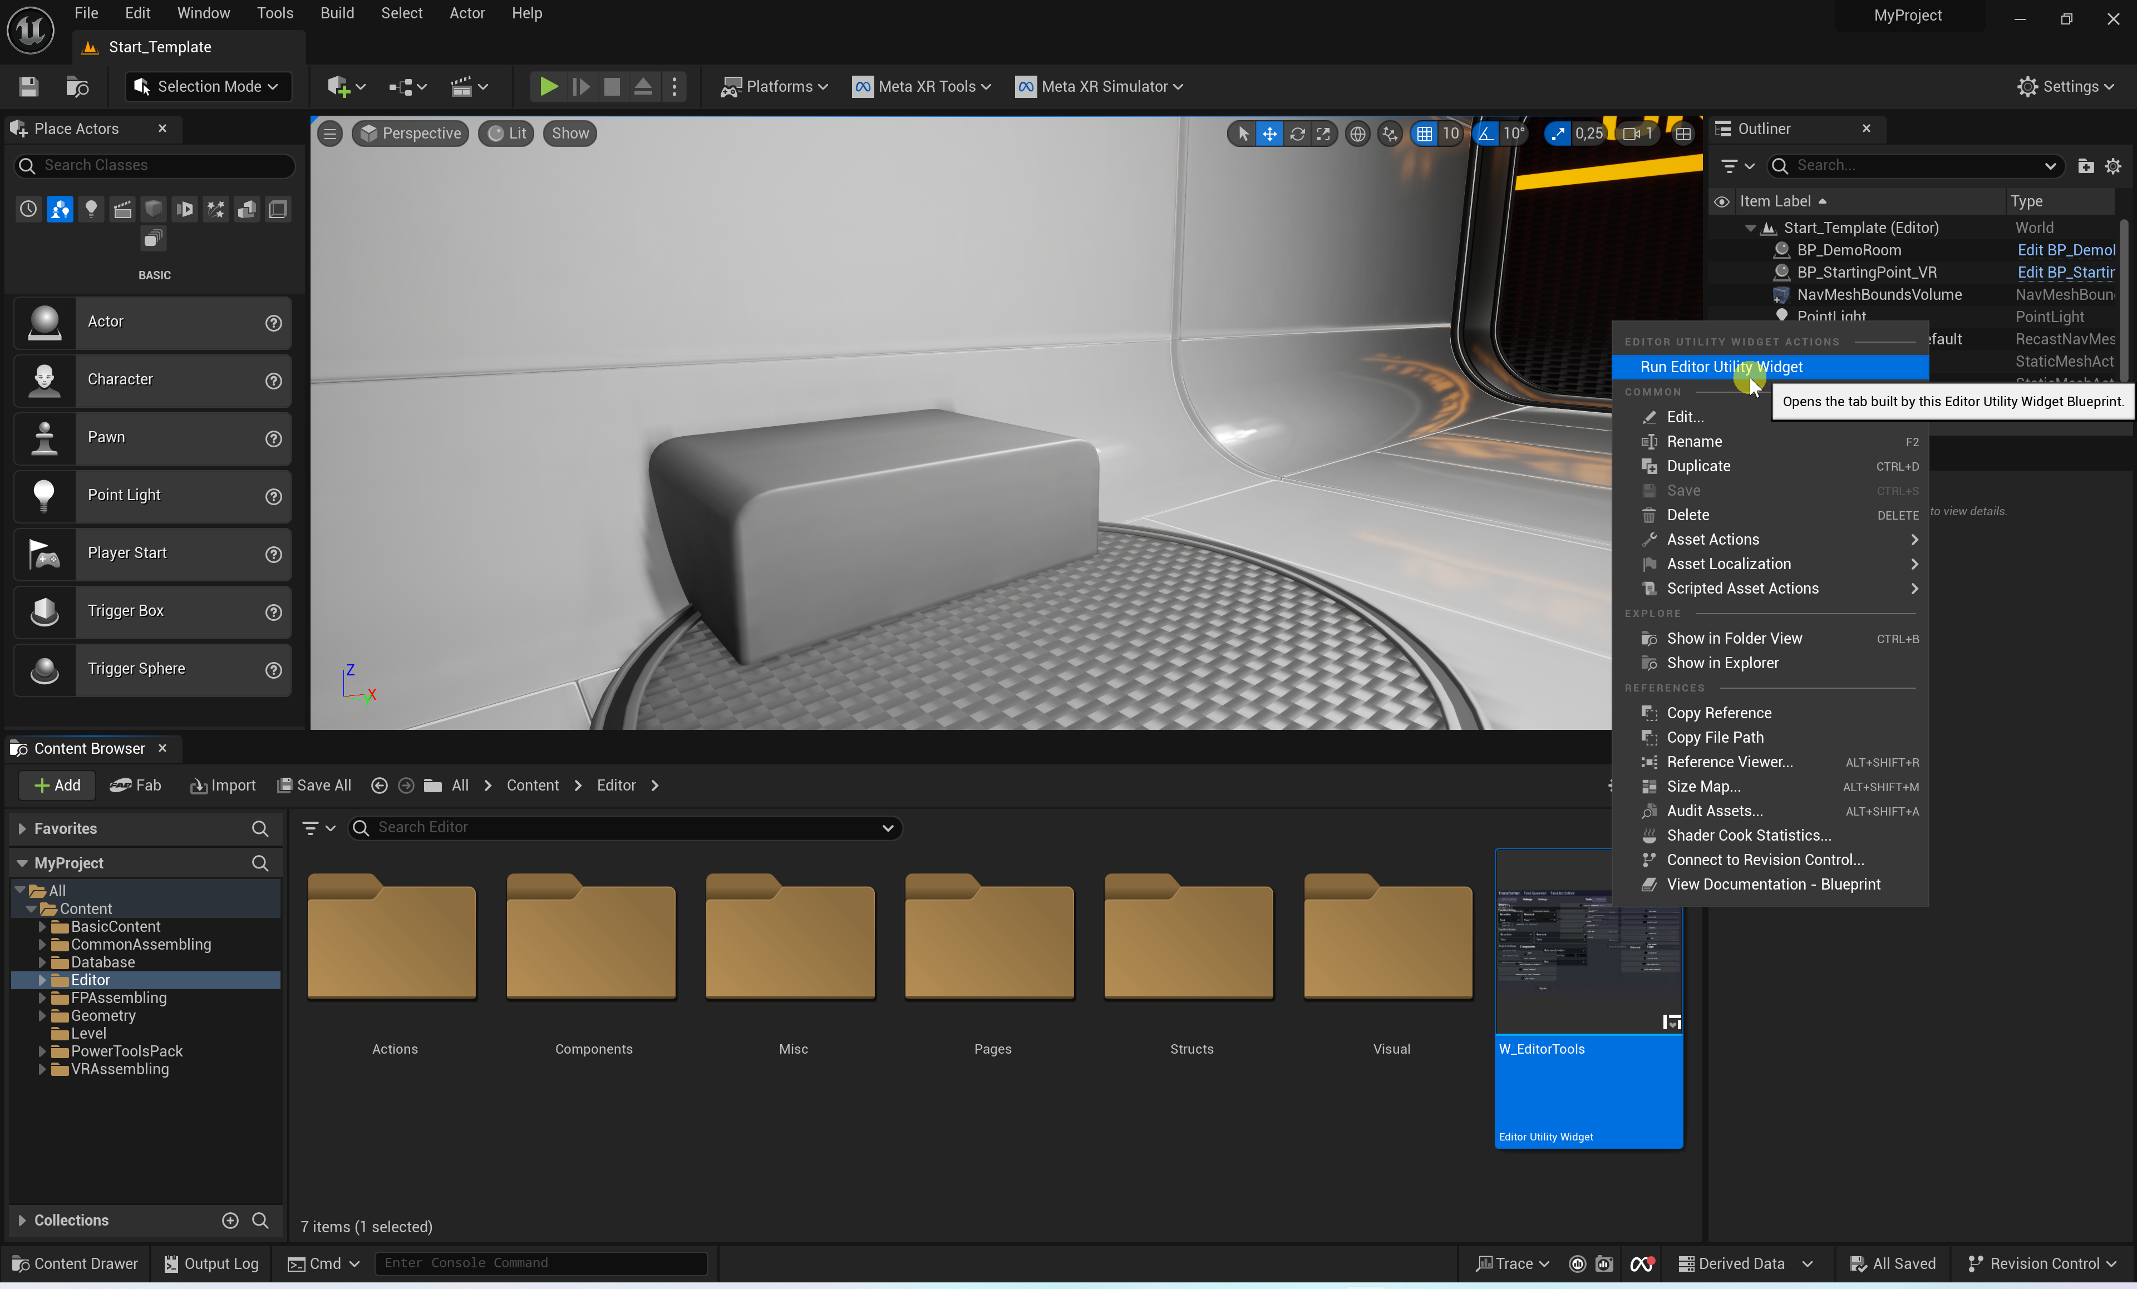Click the Content Browser history back arrow
Screen dimensions: 2137x1289
[379, 786]
